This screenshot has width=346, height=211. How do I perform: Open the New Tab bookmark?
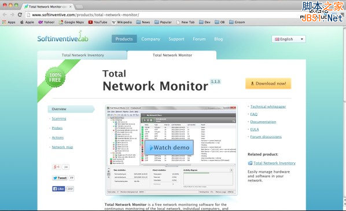pos(186,22)
